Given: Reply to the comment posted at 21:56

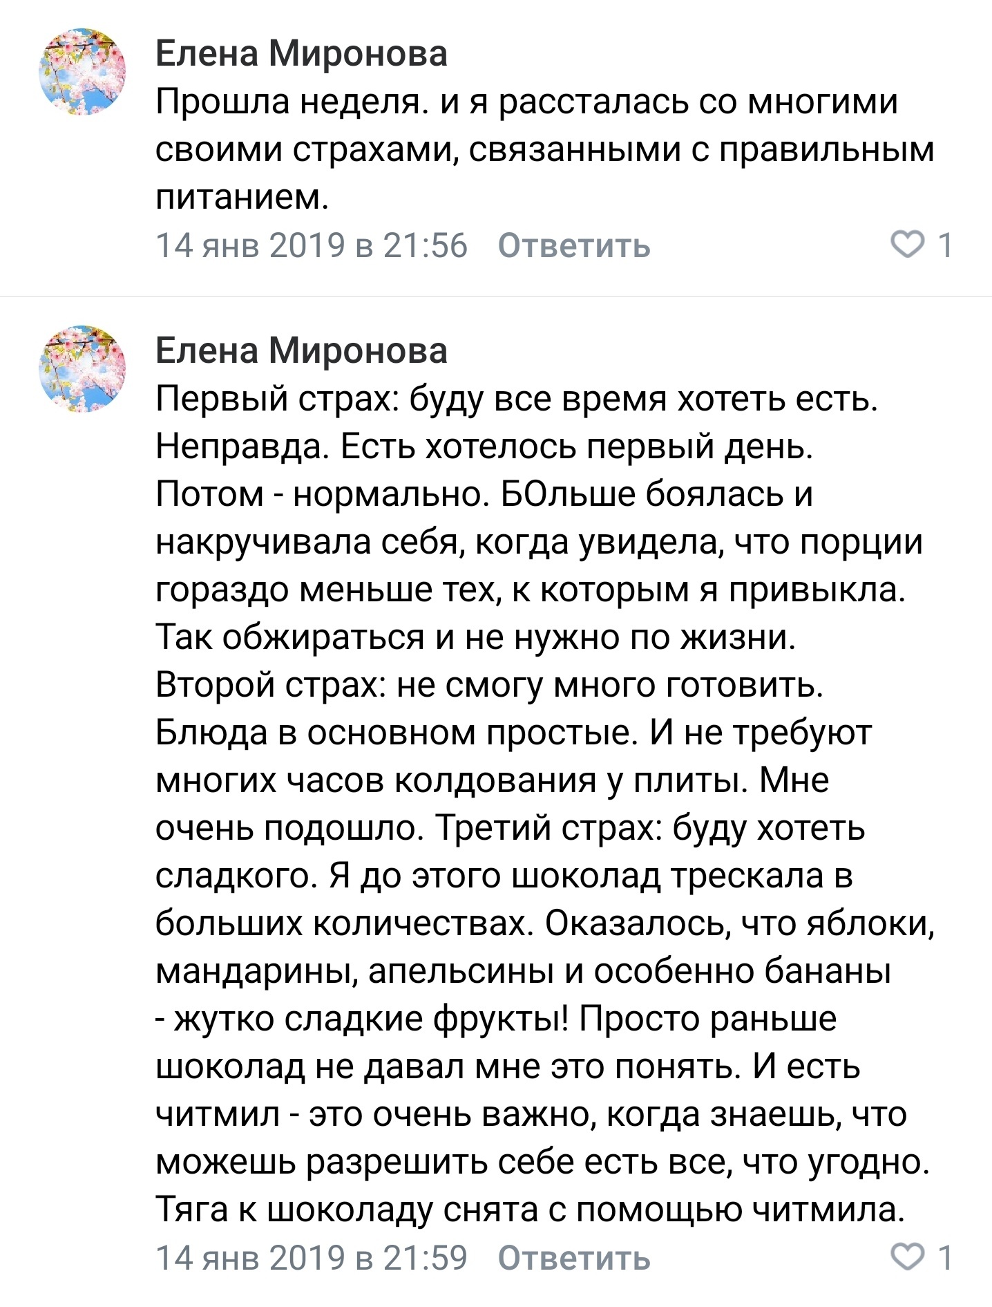Looking at the screenshot, I should click(573, 246).
